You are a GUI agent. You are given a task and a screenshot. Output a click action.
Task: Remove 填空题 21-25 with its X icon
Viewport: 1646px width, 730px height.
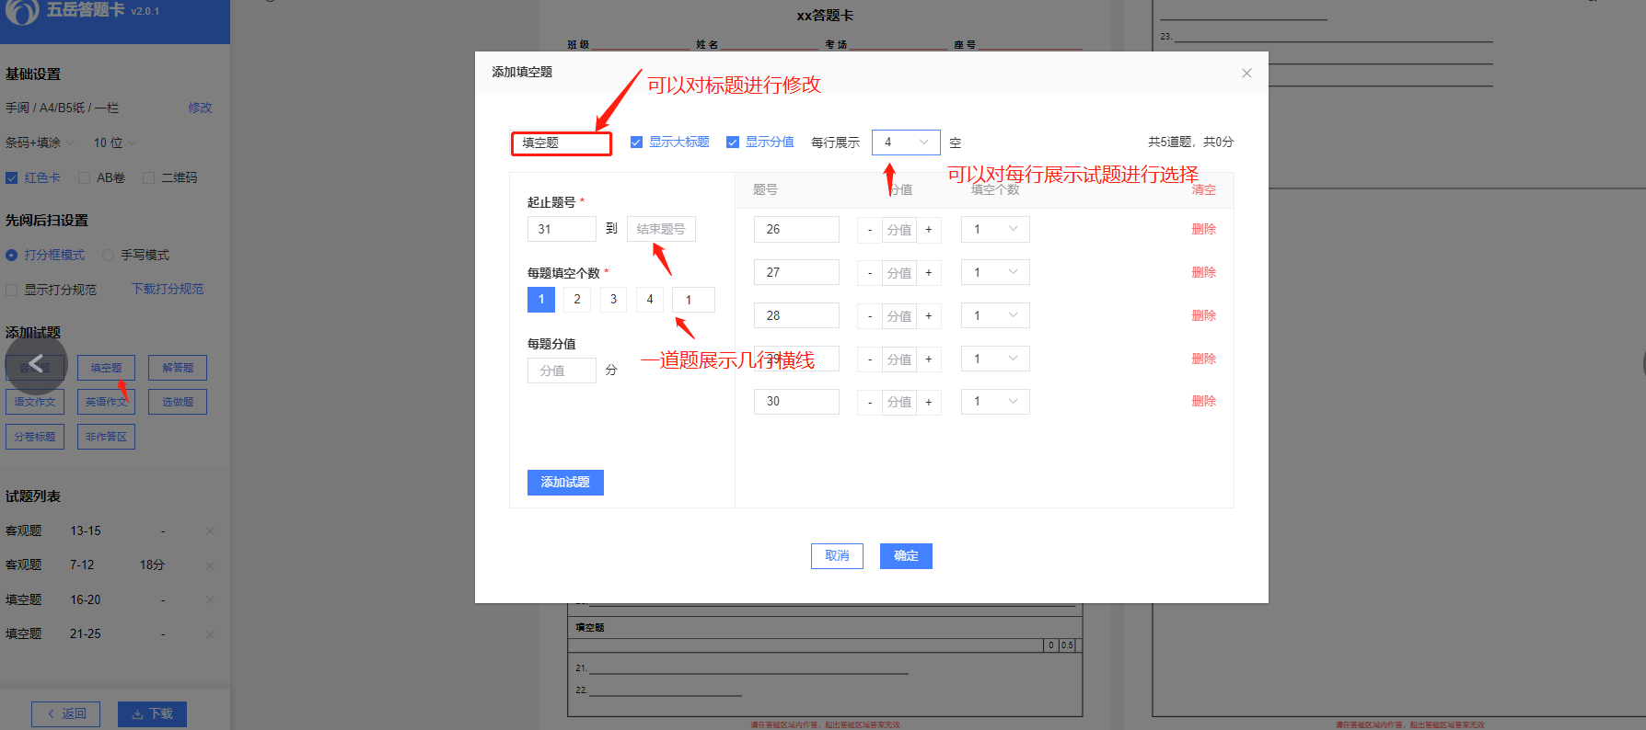pyautogui.click(x=210, y=634)
